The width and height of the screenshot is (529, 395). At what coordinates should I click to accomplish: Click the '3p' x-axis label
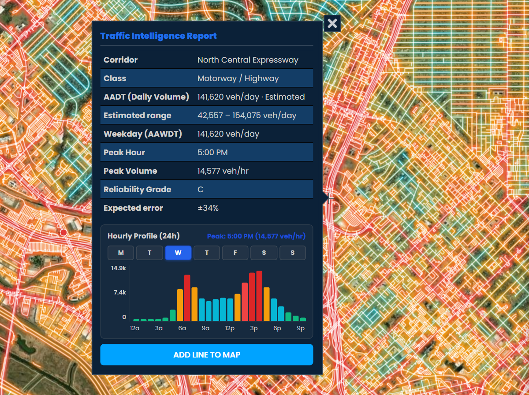coord(253,328)
